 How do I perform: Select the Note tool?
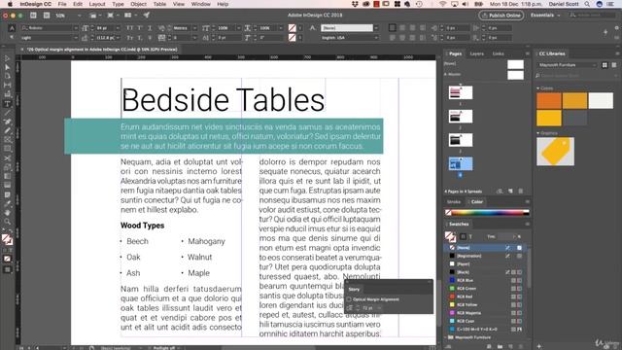[7, 194]
